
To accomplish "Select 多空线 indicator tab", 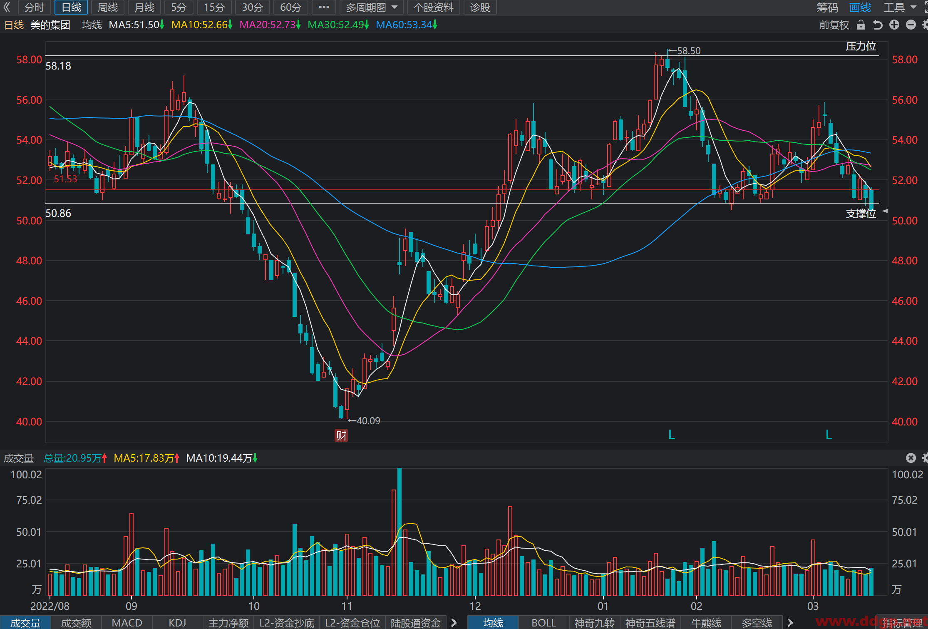I will (757, 623).
